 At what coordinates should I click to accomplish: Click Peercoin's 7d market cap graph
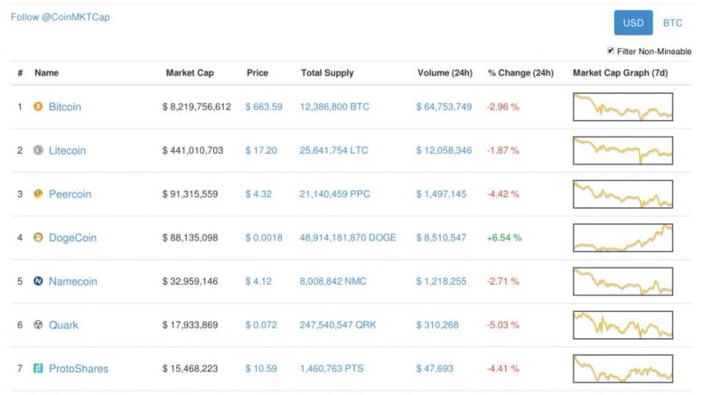pos(622,194)
